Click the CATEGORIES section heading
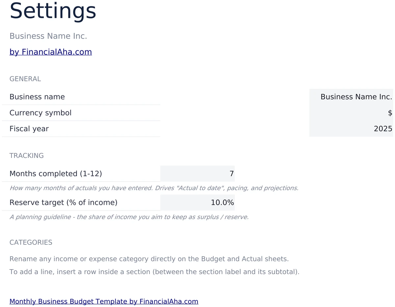The image size is (395, 307). [x=31, y=243]
